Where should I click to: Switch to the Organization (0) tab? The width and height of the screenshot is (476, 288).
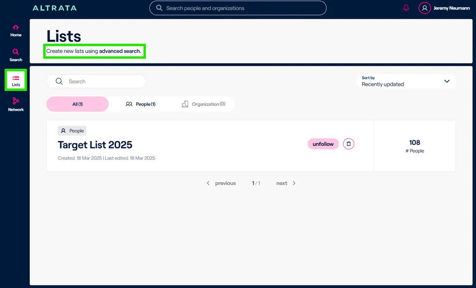(204, 104)
